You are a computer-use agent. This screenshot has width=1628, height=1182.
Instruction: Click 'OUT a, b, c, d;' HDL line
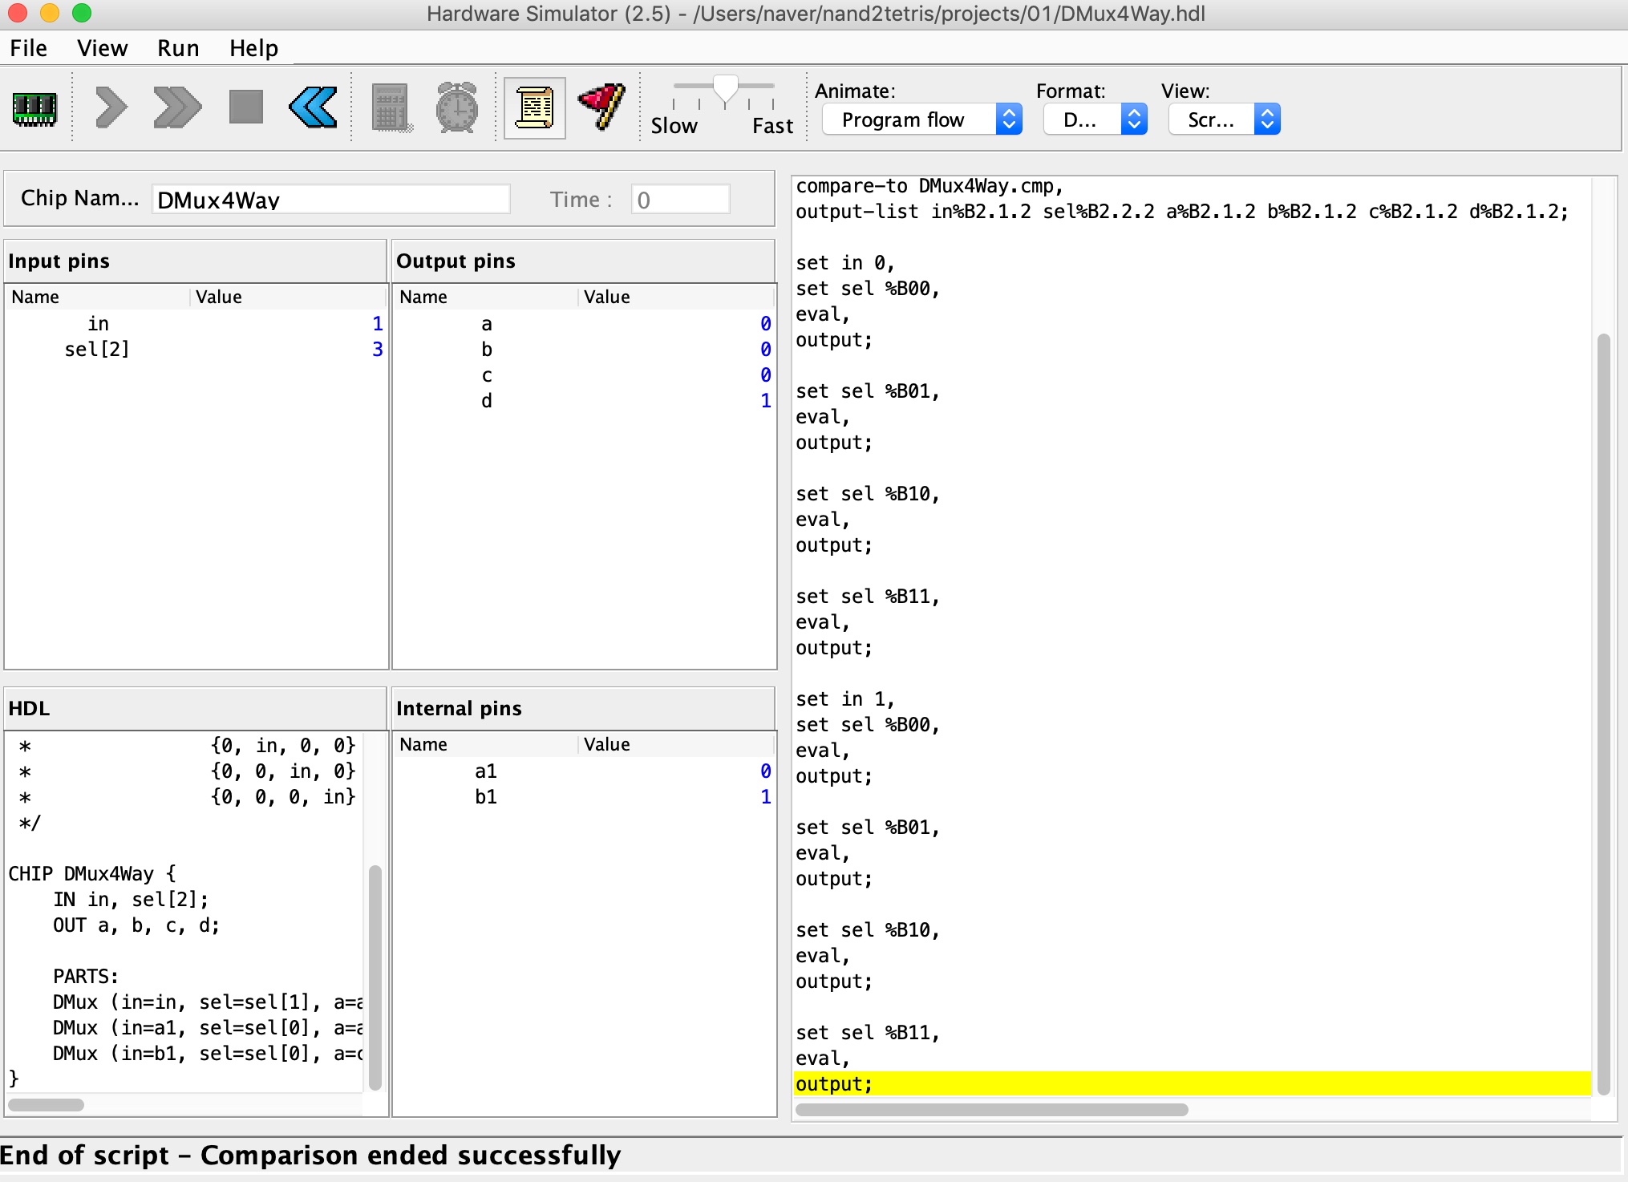[x=136, y=925]
